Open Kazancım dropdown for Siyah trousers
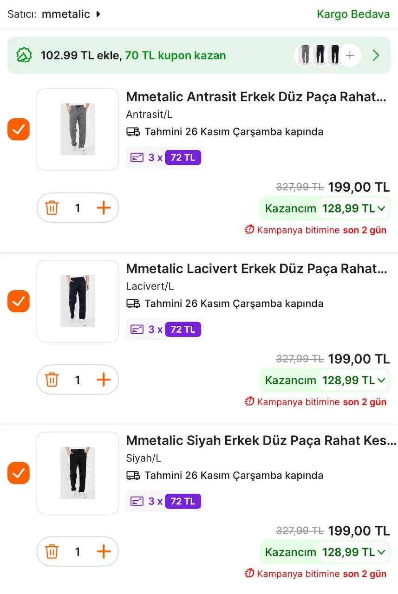 [x=381, y=552]
